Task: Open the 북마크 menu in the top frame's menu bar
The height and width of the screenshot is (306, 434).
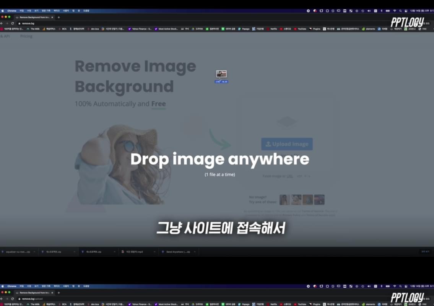Action: point(57,11)
